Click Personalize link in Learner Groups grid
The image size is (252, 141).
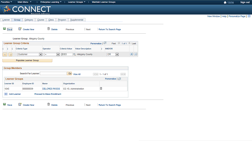pyautogui.click(x=110, y=79)
